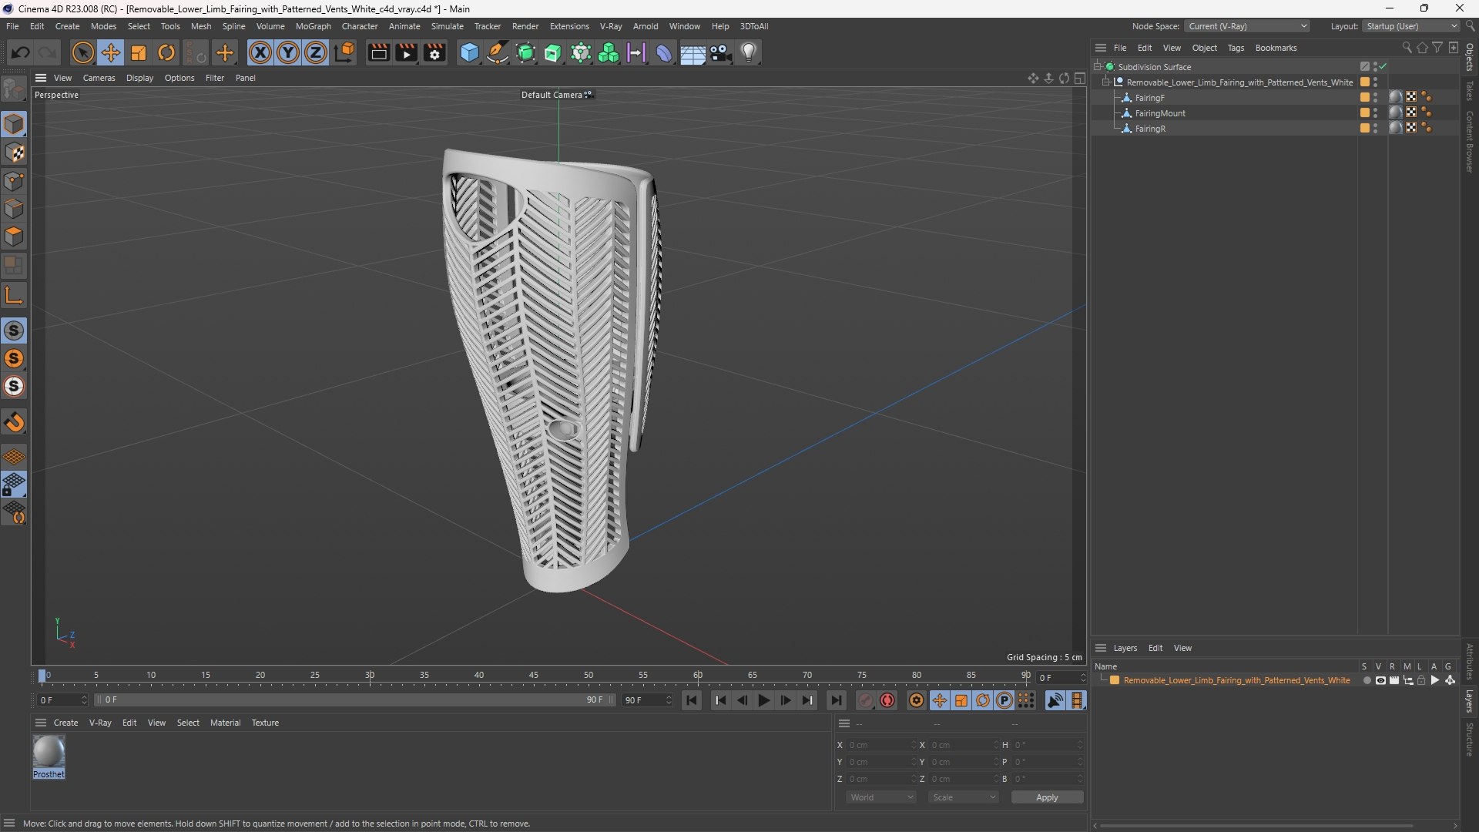Toggle X axis lock

260,52
